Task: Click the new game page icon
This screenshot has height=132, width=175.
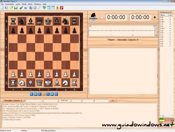Action: [2, 8]
